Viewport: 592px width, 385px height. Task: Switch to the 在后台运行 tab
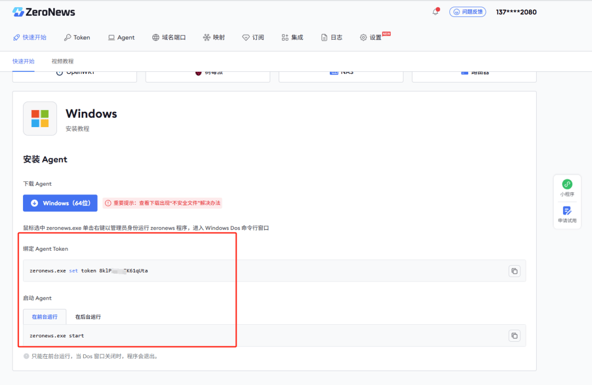[88, 317]
